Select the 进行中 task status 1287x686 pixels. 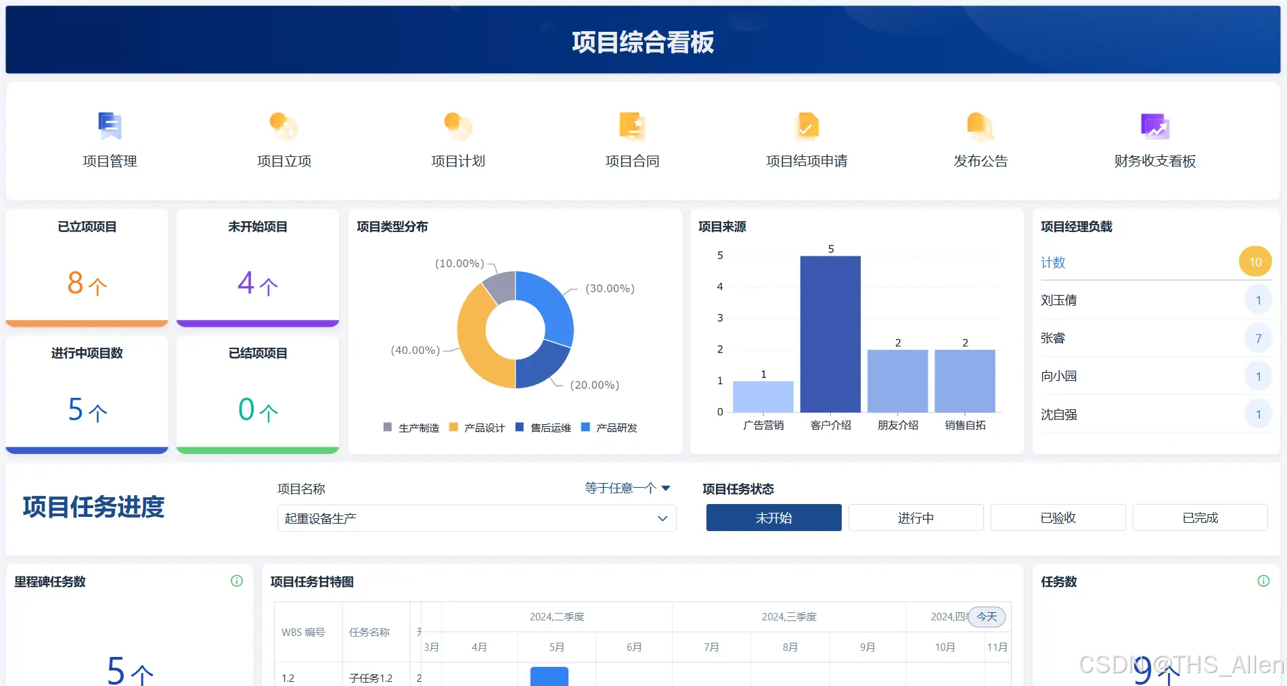tap(916, 518)
